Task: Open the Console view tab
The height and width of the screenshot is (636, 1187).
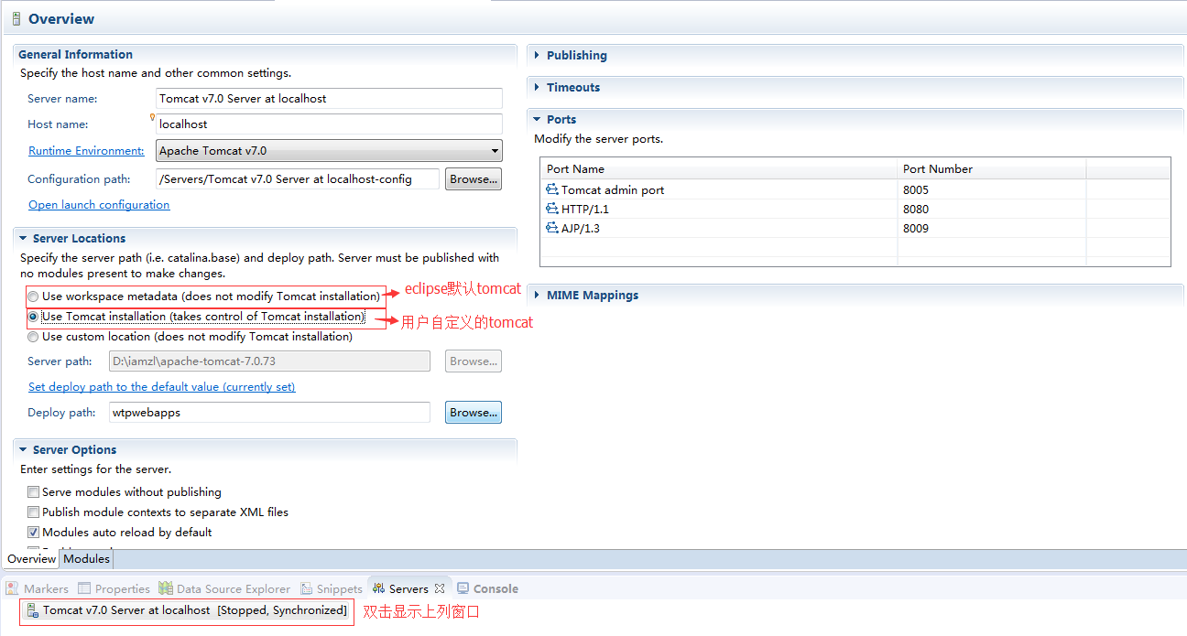Action: (x=487, y=588)
